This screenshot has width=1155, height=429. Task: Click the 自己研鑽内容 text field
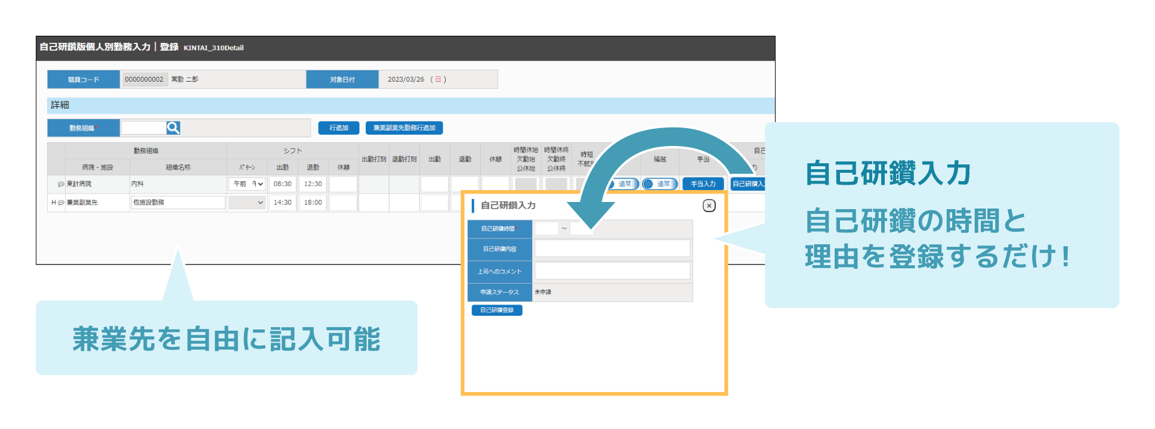coord(612,248)
